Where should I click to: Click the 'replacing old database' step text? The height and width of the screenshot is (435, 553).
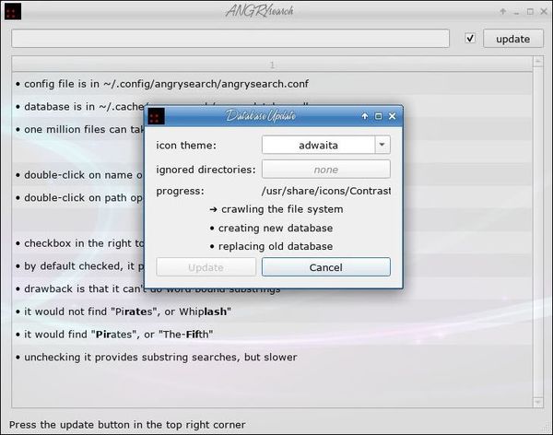coord(272,246)
